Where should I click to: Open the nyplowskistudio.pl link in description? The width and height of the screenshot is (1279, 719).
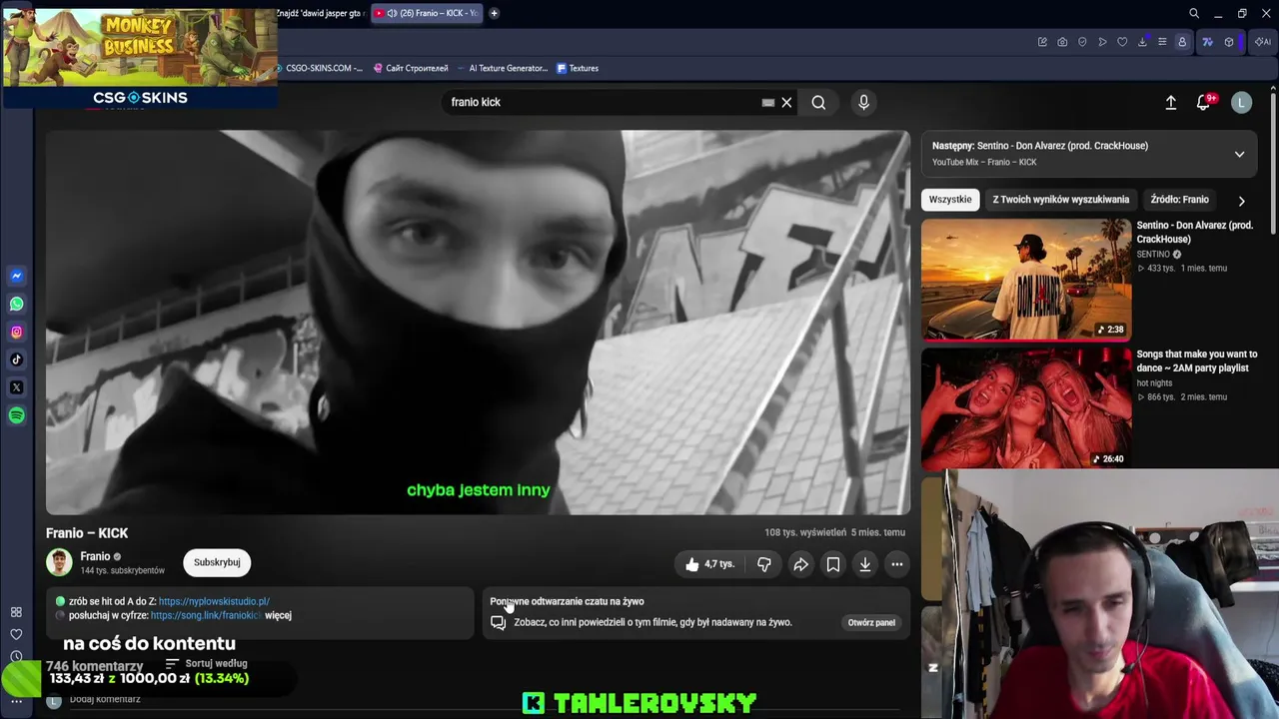(x=214, y=601)
